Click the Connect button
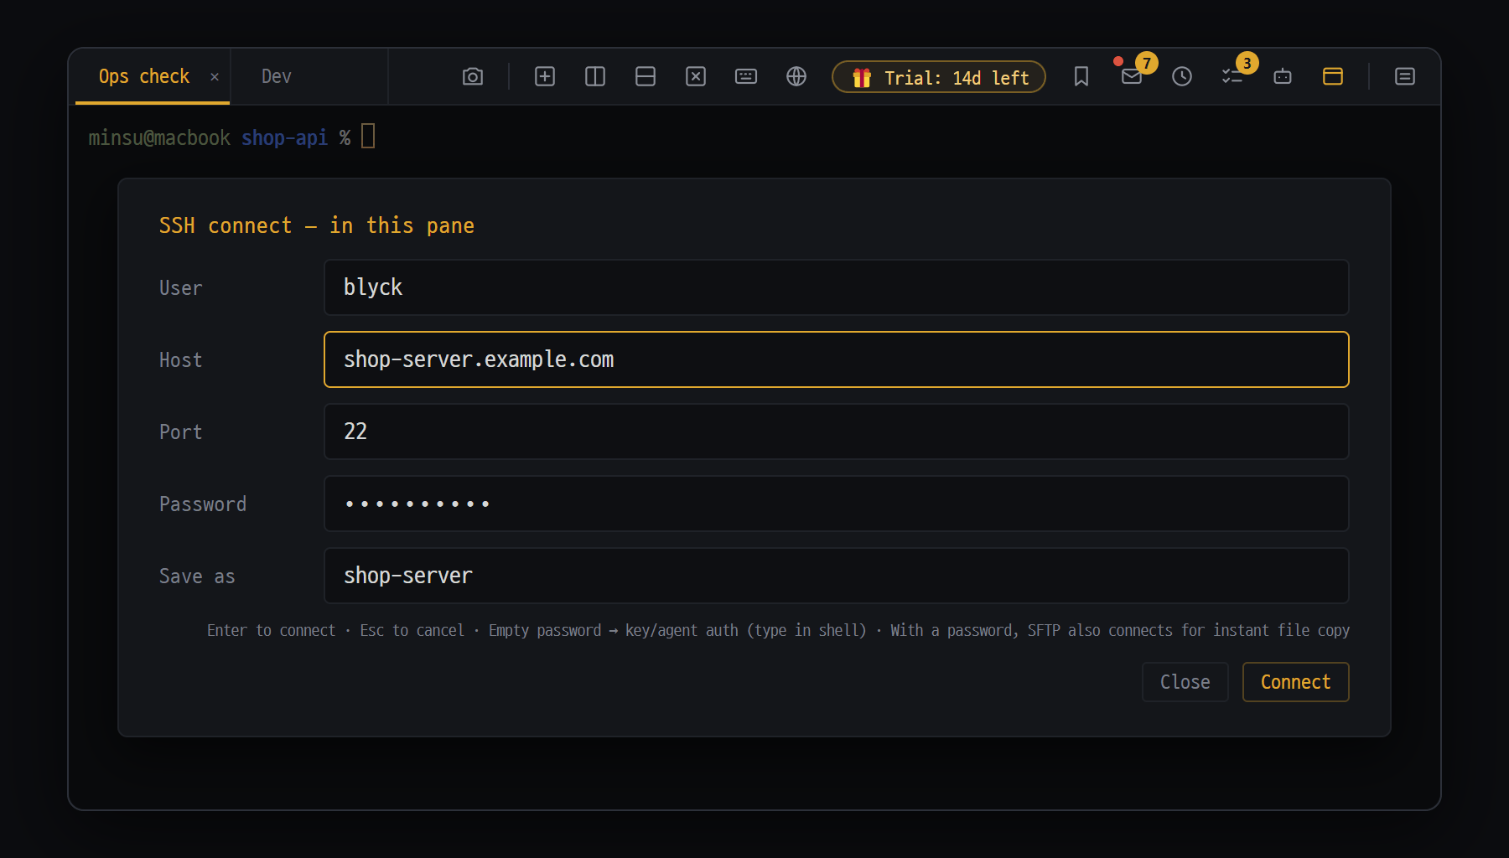 1295,682
